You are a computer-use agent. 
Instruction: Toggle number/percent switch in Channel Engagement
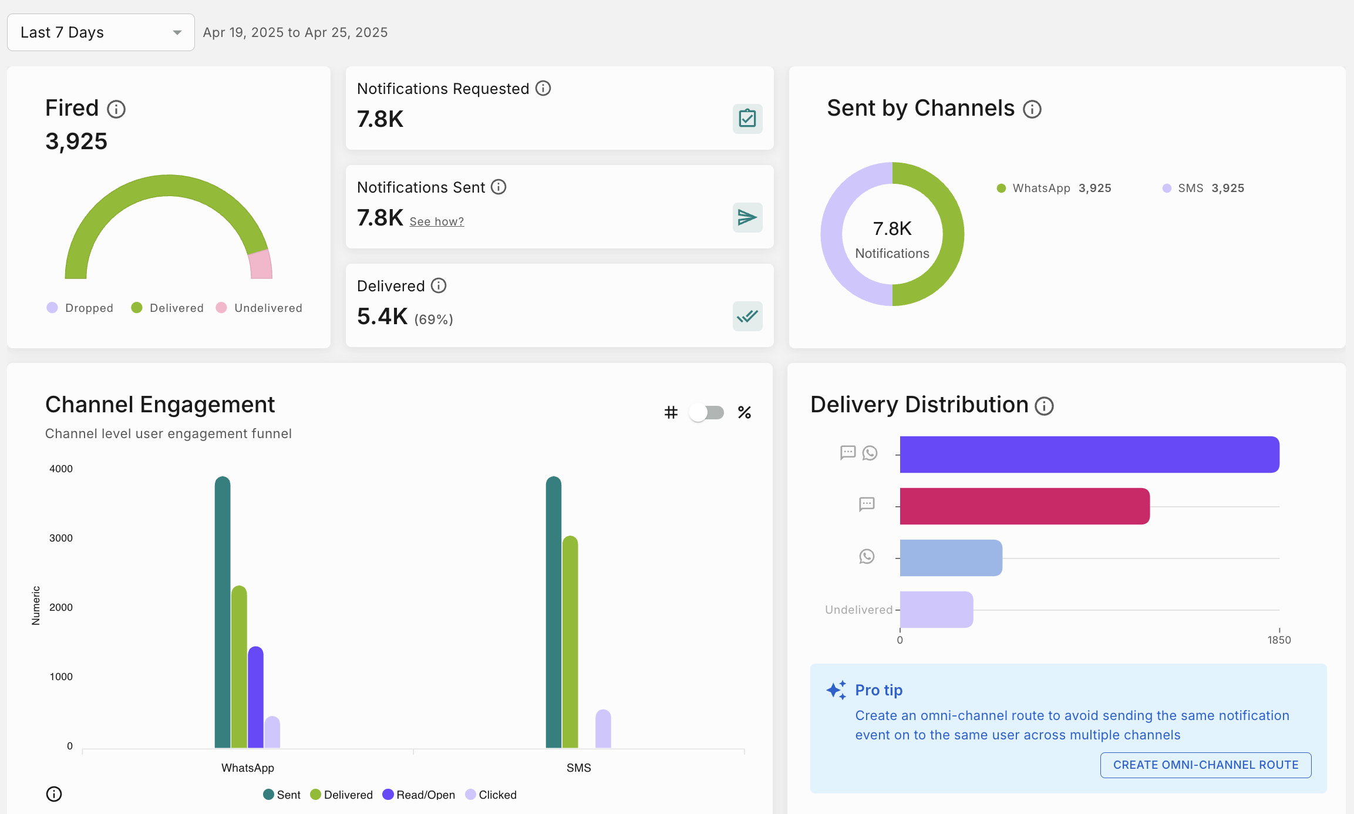(x=707, y=412)
